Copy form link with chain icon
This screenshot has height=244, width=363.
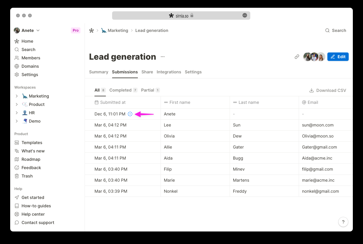297,57
